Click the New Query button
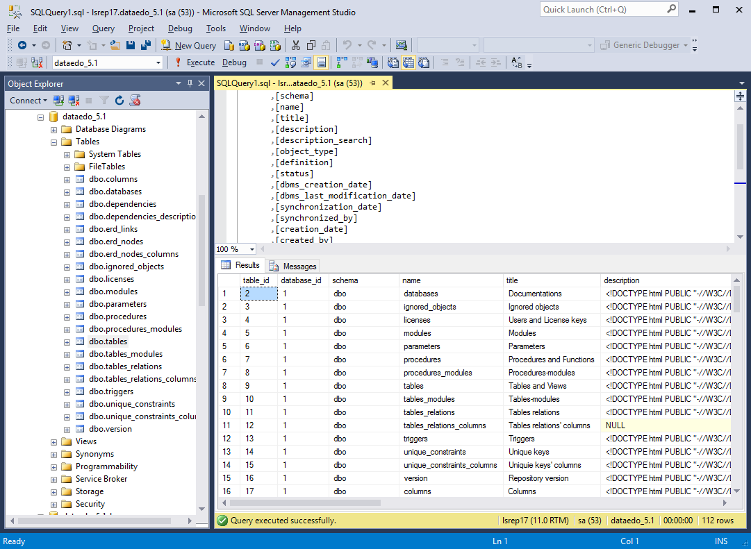The image size is (751, 549). 189,45
